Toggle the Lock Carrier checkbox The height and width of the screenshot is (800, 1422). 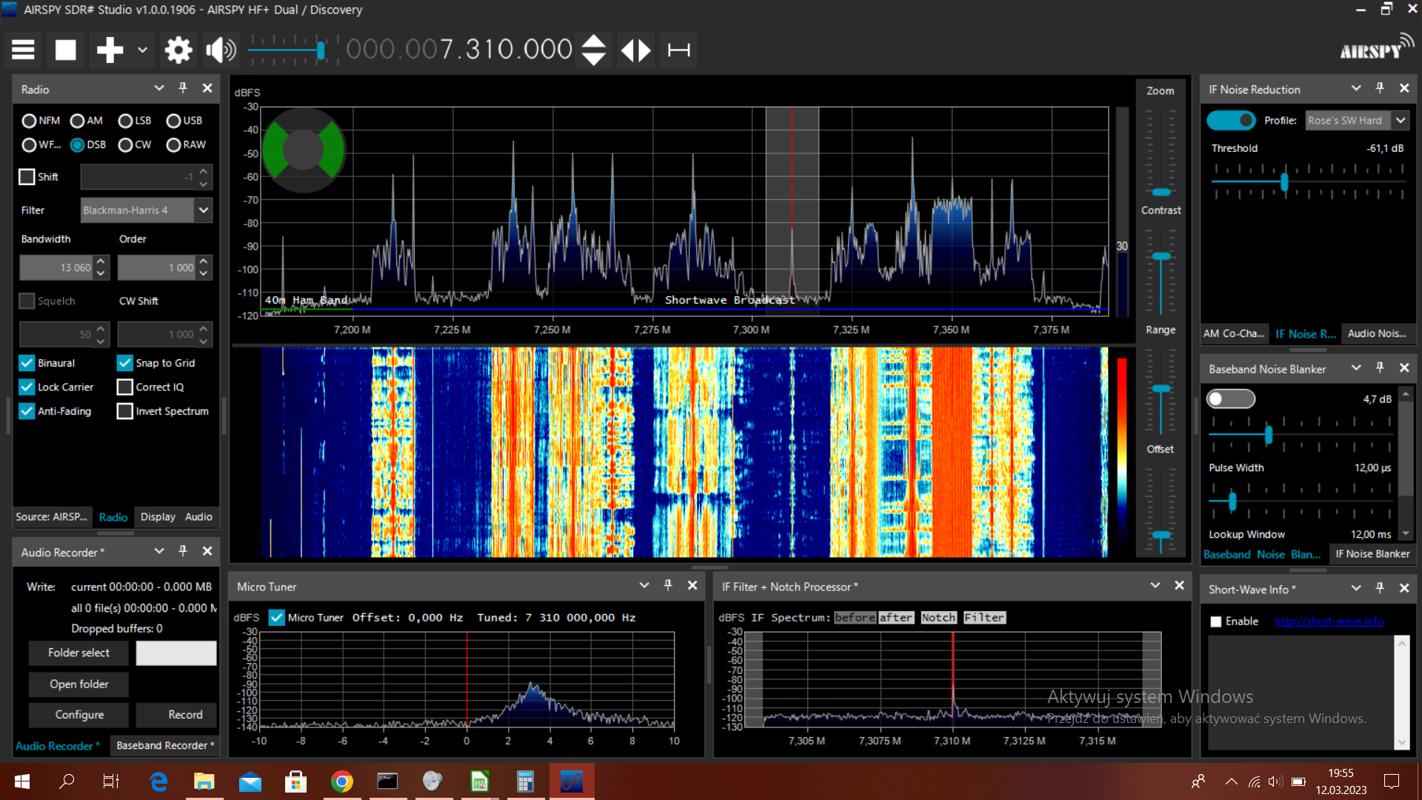coord(27,387)
